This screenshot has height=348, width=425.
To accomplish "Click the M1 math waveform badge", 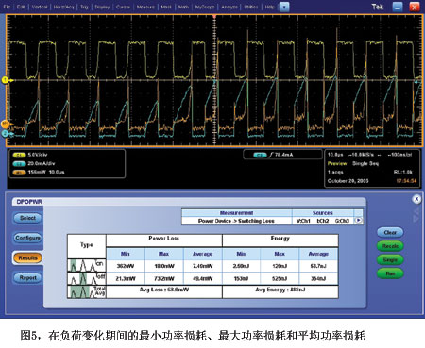I will tap(19, 173).
